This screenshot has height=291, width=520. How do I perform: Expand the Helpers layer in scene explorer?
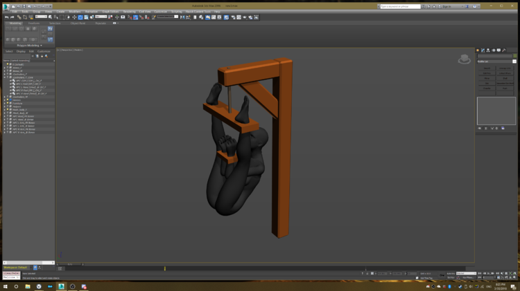click(x=5, y=106)
